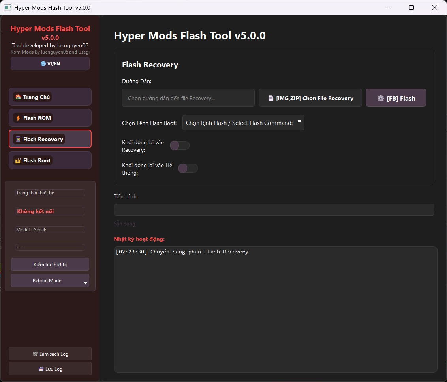Click the [FB] Flash button

pos(396,98)
